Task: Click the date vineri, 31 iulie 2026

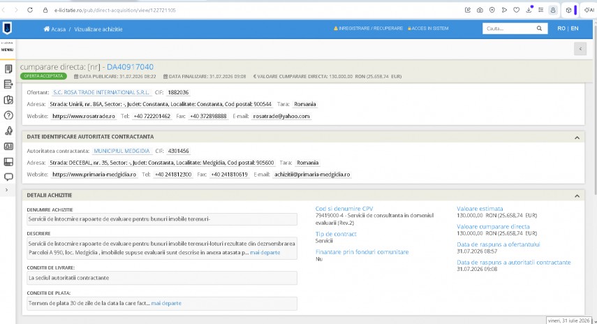Action: click(x=568, y=321)
